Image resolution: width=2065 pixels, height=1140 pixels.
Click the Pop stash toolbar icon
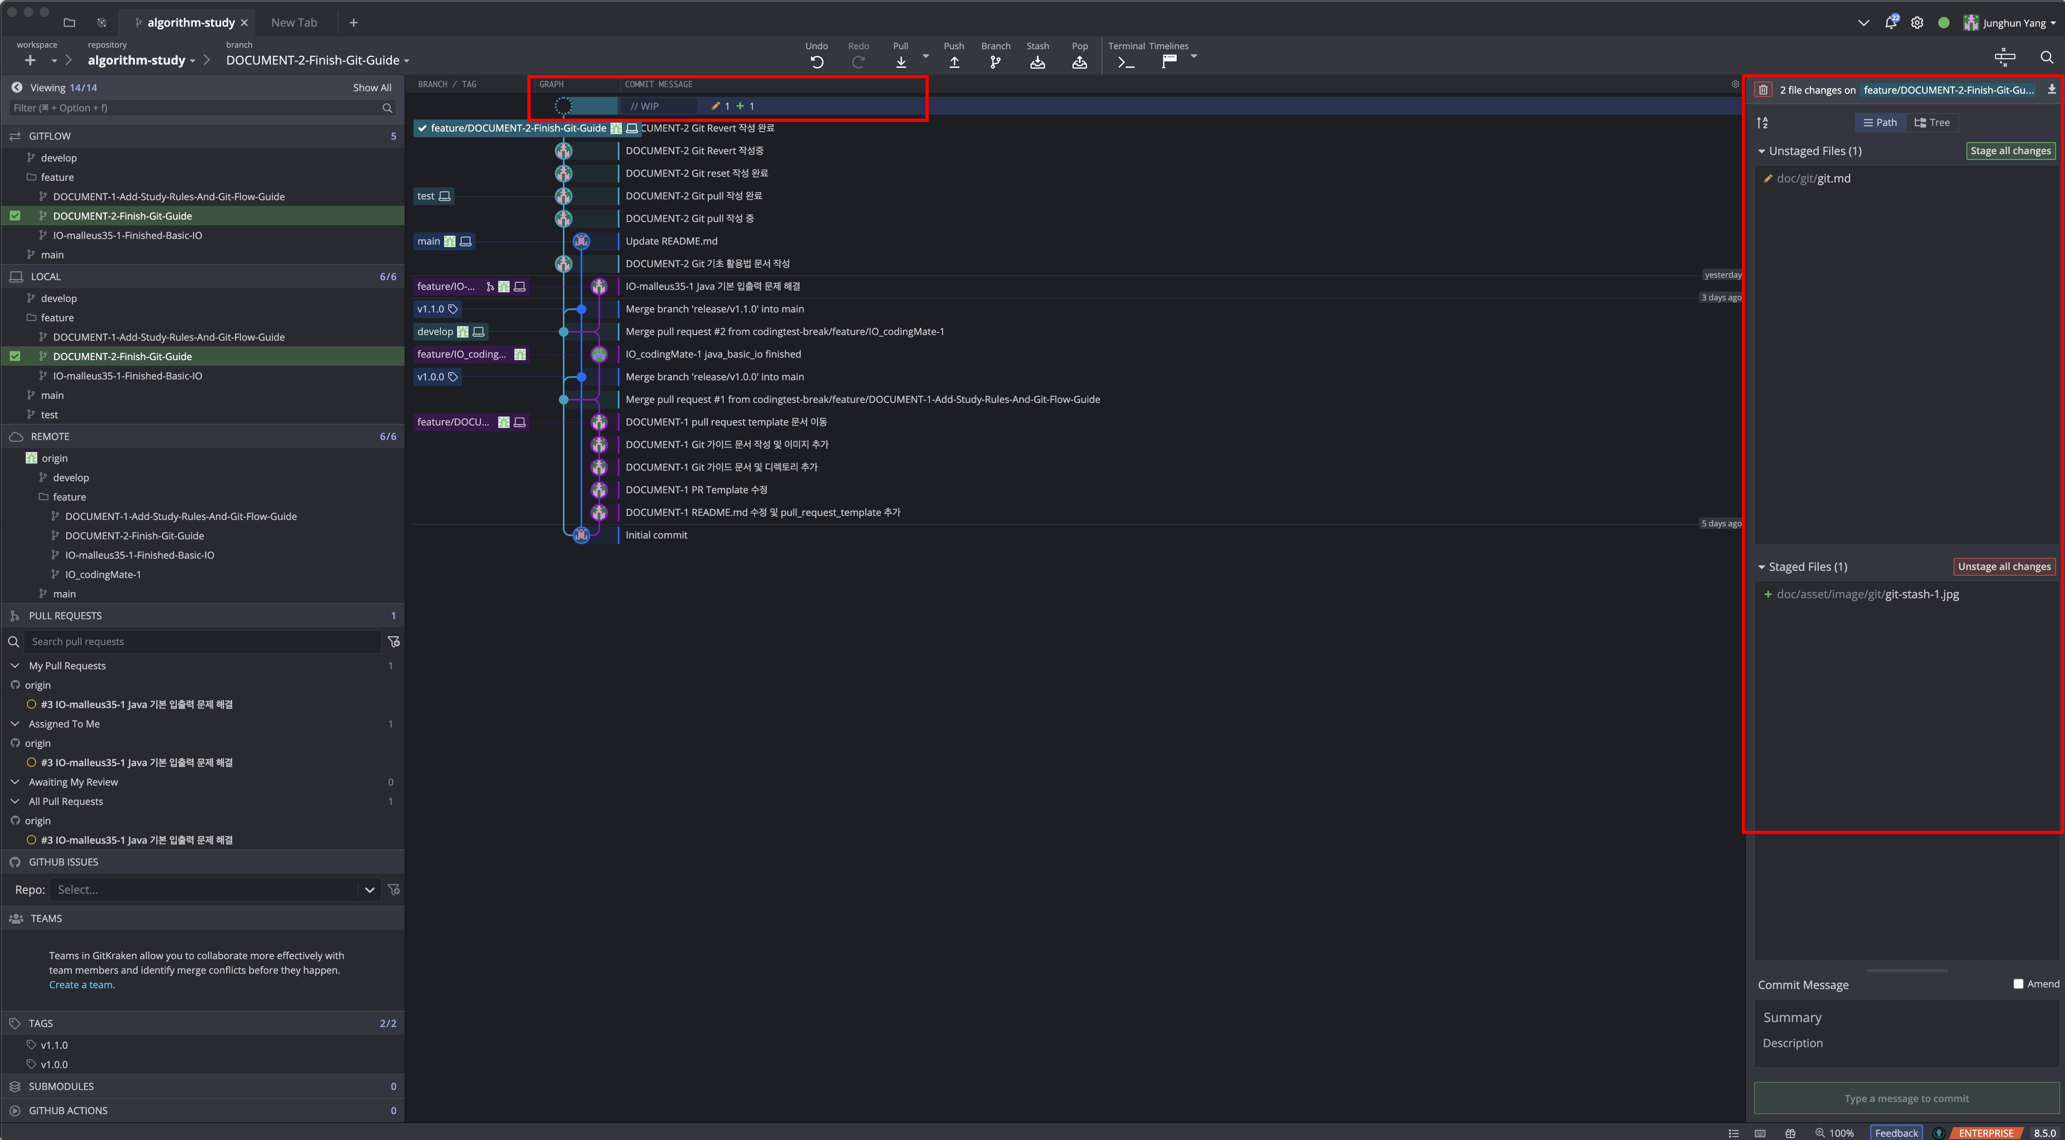click(1080, 62)
